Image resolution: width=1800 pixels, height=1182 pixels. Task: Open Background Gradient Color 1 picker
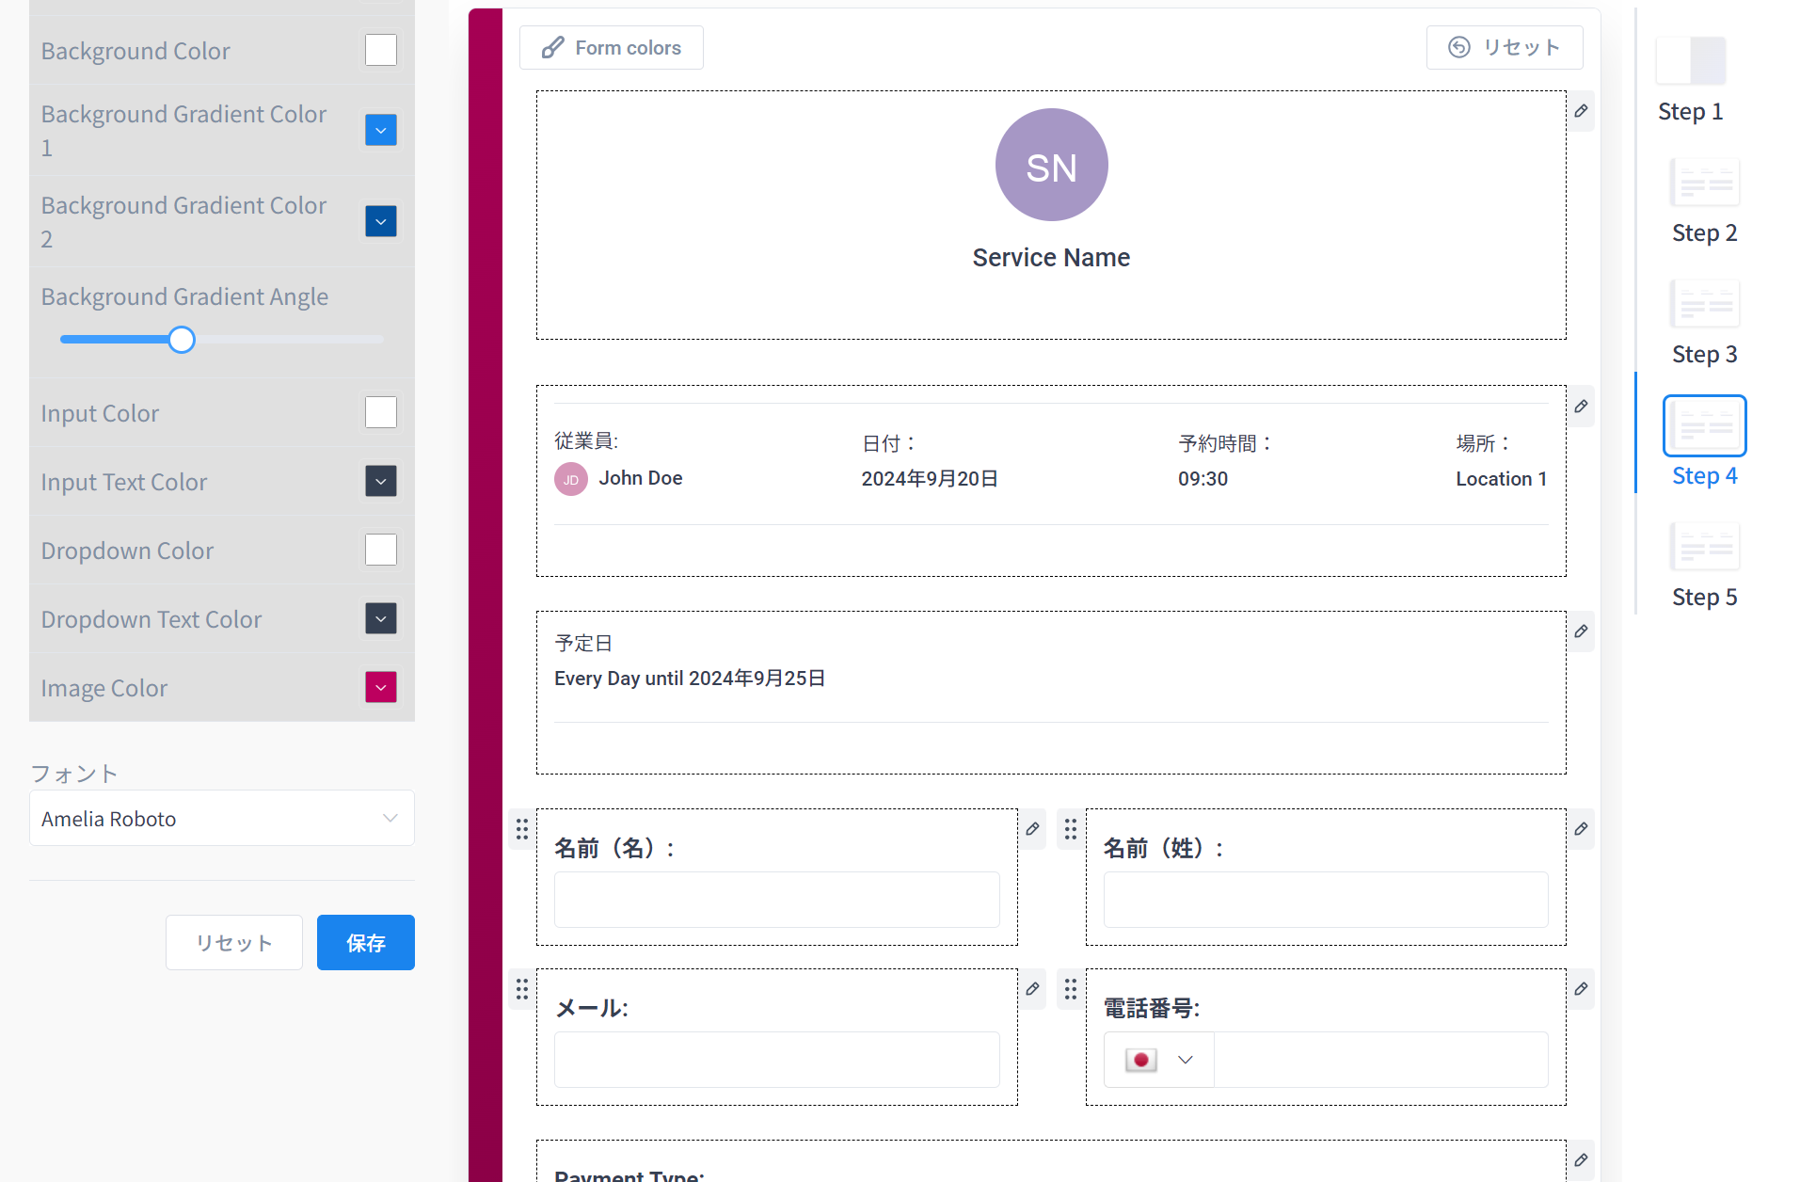381,130
